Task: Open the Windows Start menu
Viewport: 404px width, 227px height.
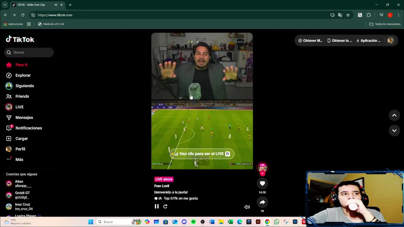Action: coord(91,222)
